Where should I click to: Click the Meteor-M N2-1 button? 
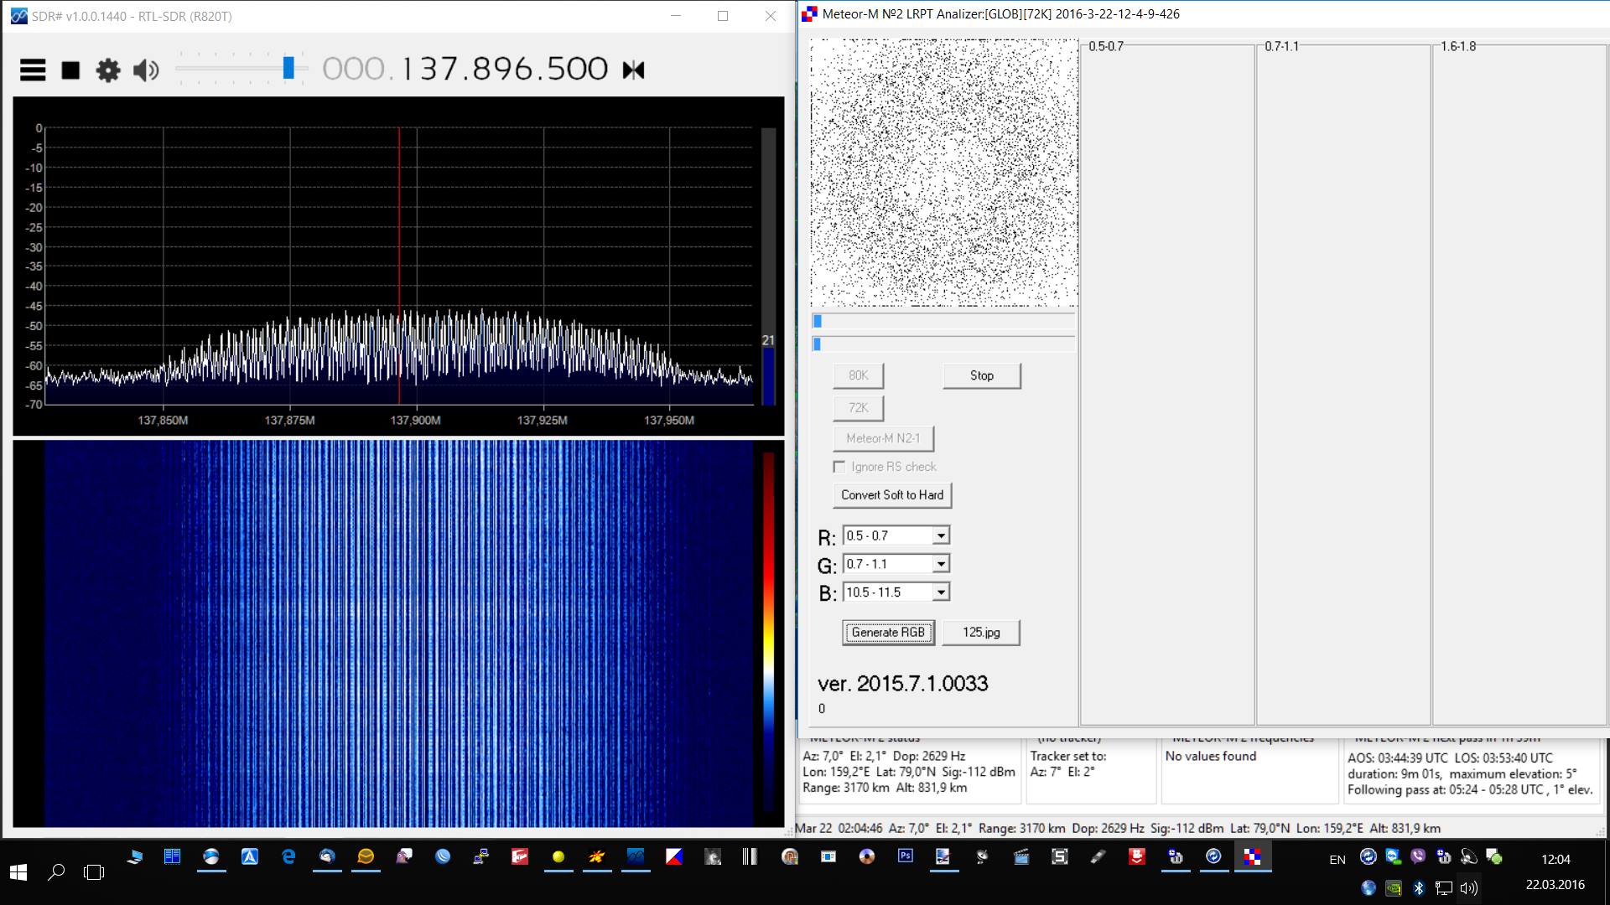(x=883, y=438)
